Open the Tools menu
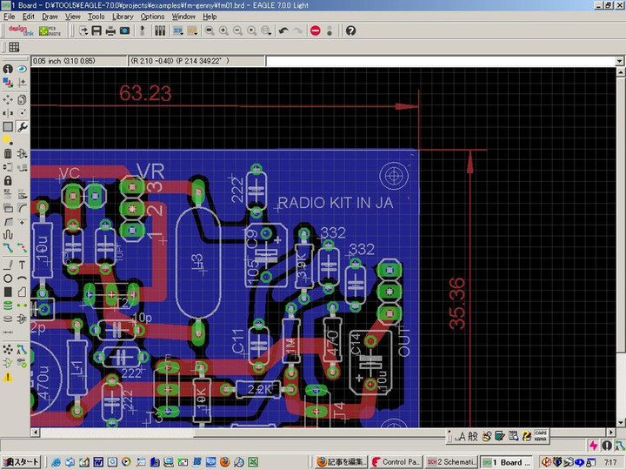 pos(96,17)
